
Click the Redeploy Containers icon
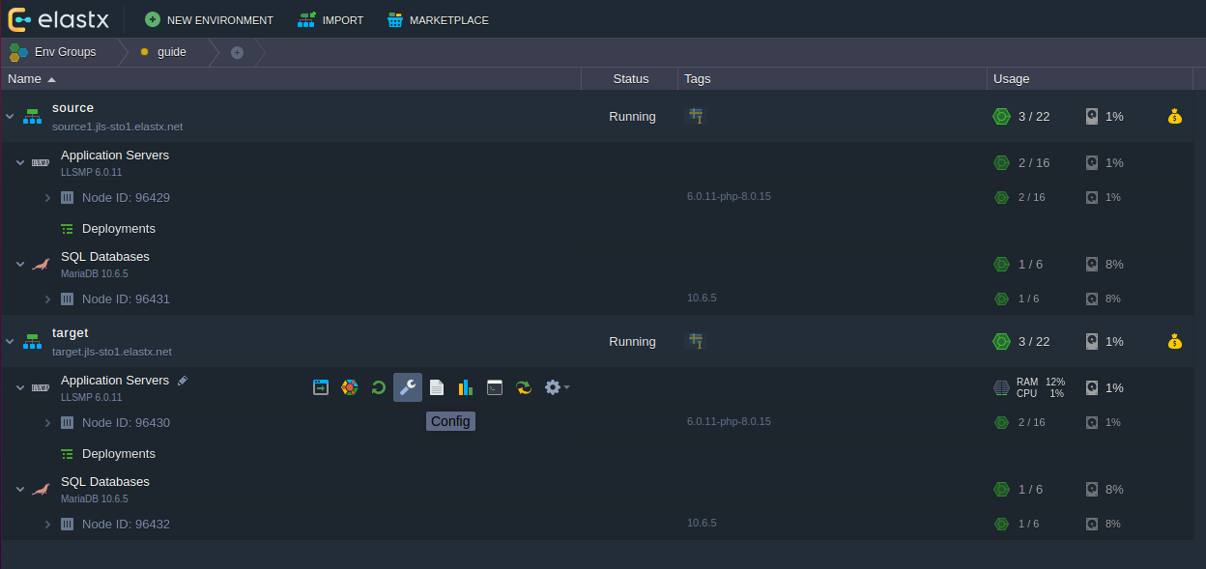(x=524, y=387)
